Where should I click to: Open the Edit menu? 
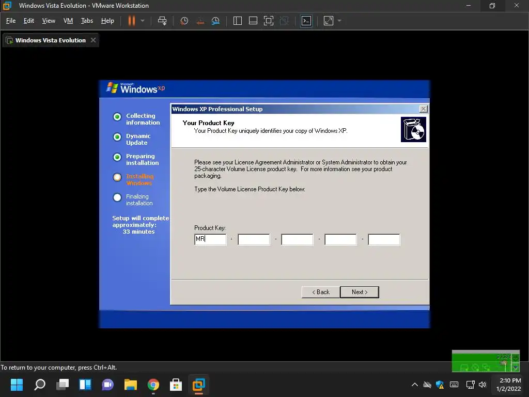[29, 21]
